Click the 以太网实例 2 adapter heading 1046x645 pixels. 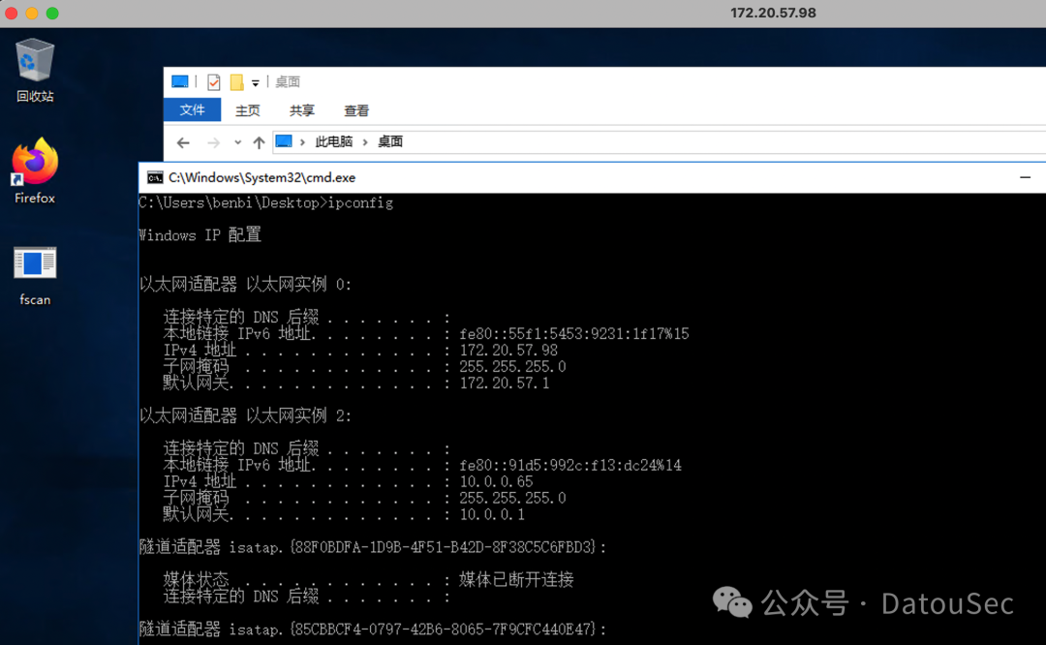click(x=245, y=416)
